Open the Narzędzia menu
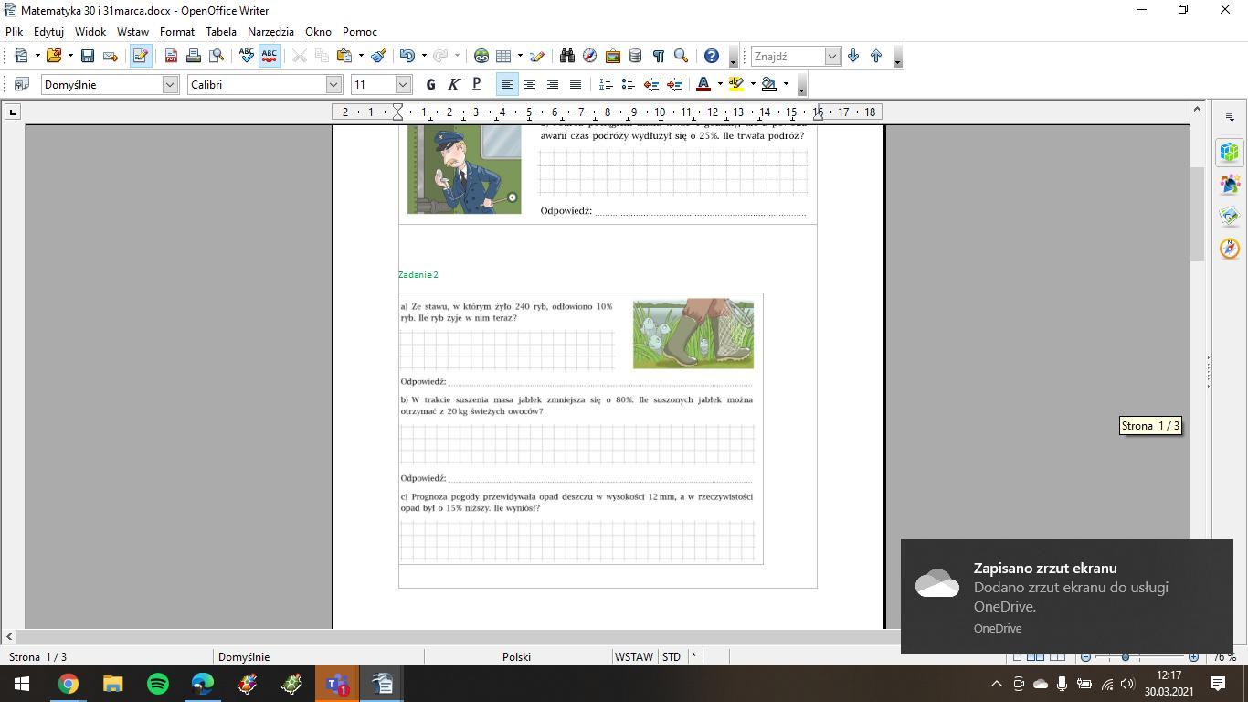Viewport: 1248px width, 702px height. pos(270,31)
